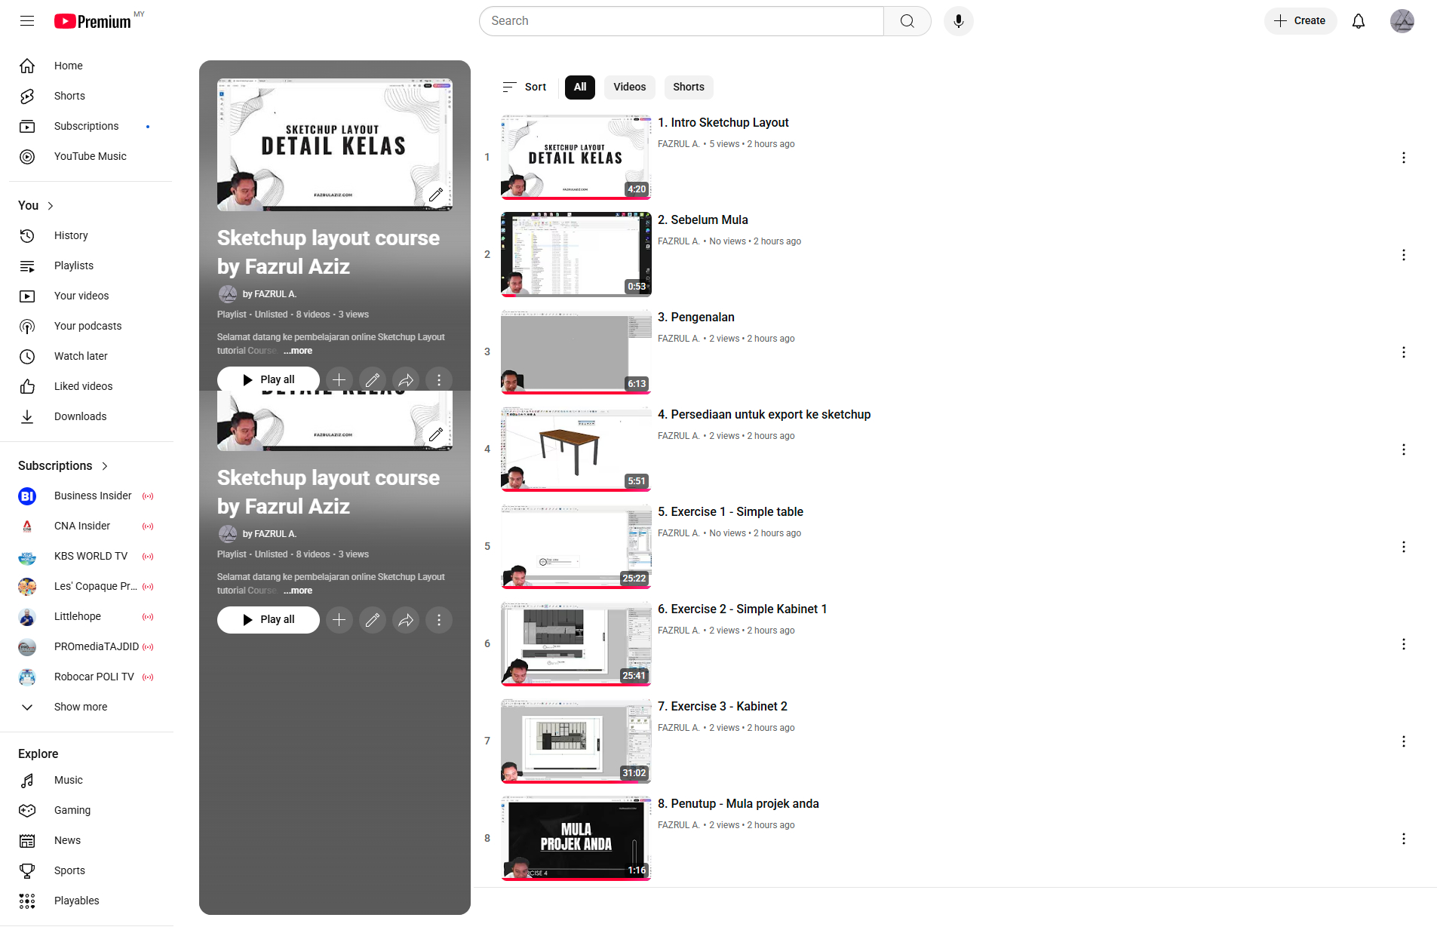The image size is (1437, 933).
Task: Open Playlists in the sidebar
Action: point(74,265)
